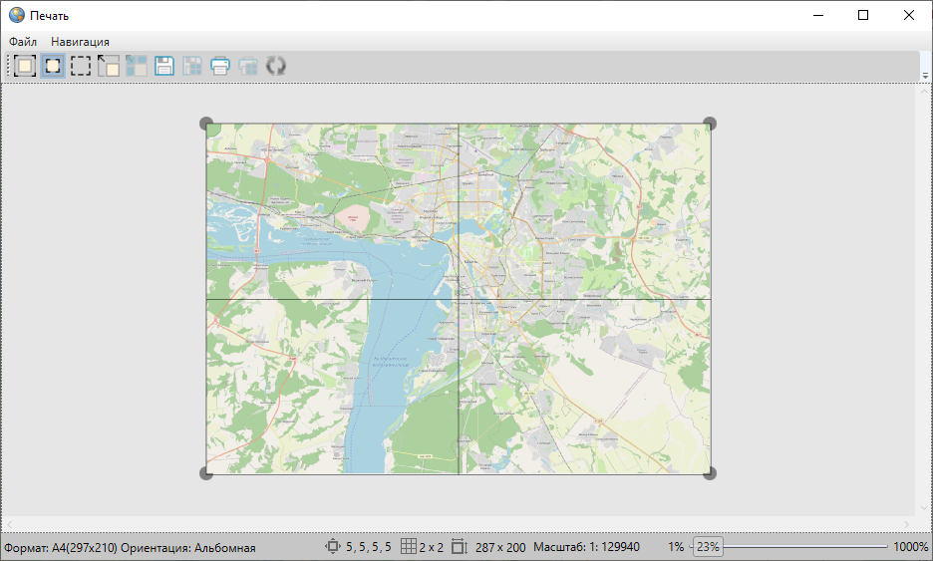The width and height of the screenshot is (933, 561).
Task: Click the bottom-right round handle of map frame
Action: (x=710, y=473)
